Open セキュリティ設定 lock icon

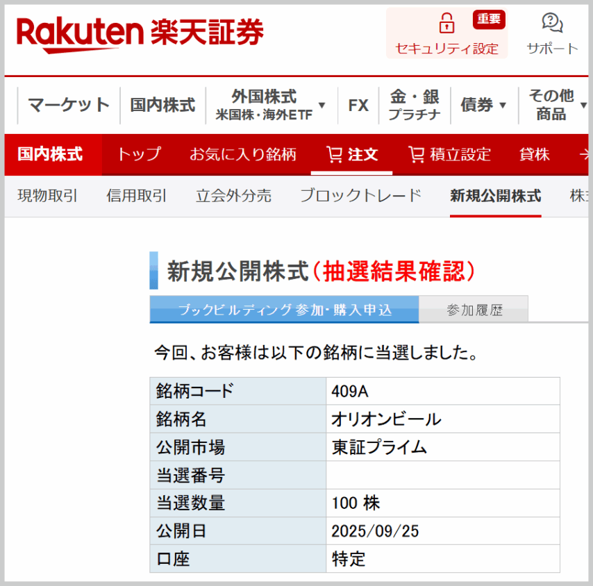[446, 24]
